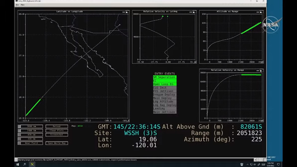297x167 pixels.
Task: Toggle the 870 km map range
Action: [30, 135]
